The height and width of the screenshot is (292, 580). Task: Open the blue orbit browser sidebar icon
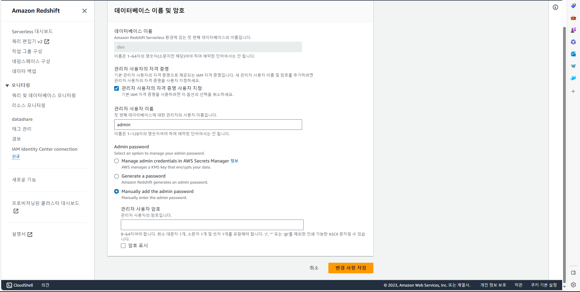(x=573, y=78)
